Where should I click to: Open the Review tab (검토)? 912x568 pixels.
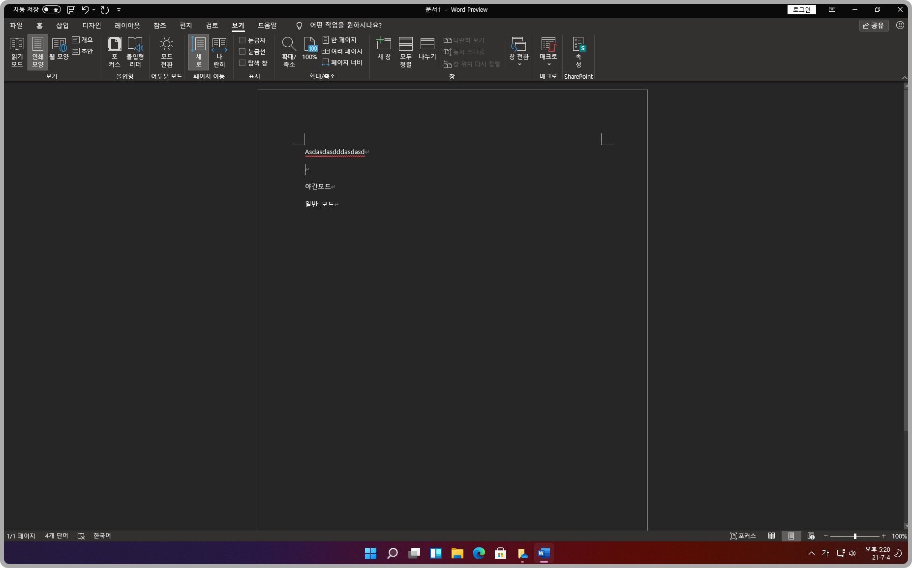point(212,25)
